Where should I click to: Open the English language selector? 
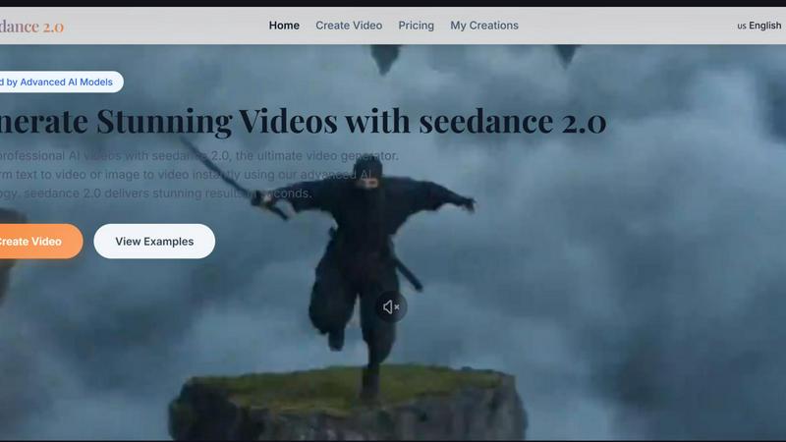[758, 26]
